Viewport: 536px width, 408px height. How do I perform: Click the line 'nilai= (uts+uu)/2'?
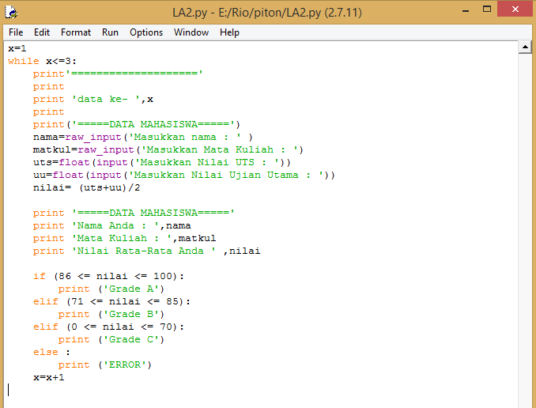[x=86, y=187]
